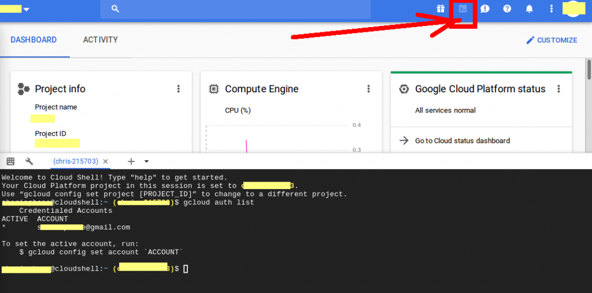
Task: Click the 'ACTIVE ACCOUNT' header text in terminal
Action: (x=35, y=219)
